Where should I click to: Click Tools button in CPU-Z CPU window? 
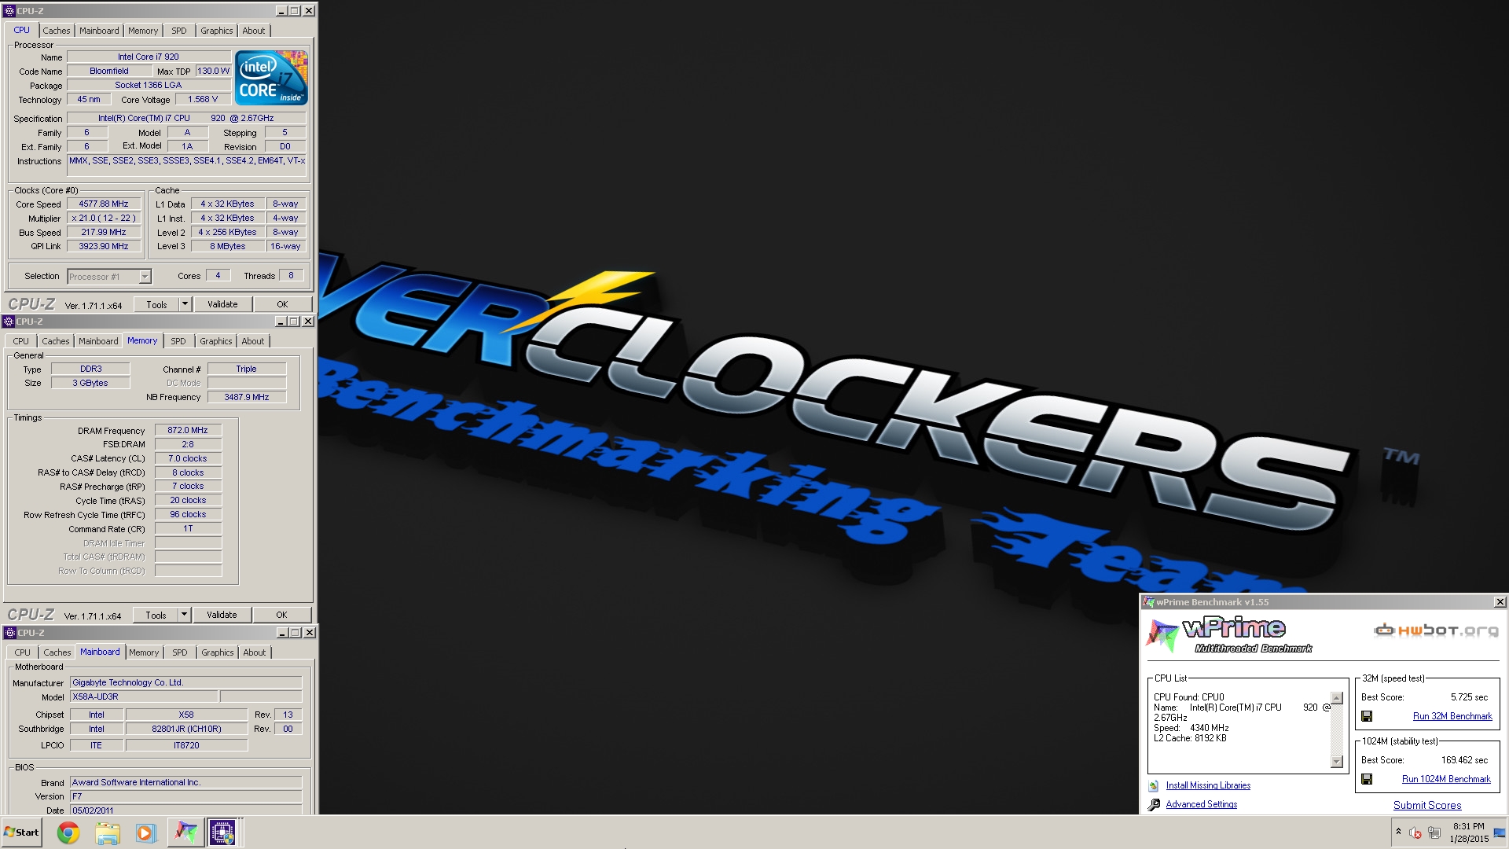click(156, 304)
